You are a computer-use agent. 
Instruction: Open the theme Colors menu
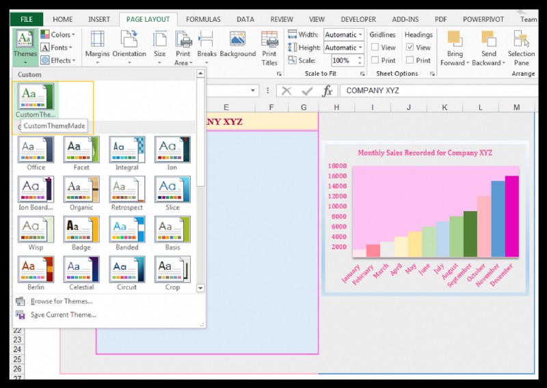click(57, 35)
